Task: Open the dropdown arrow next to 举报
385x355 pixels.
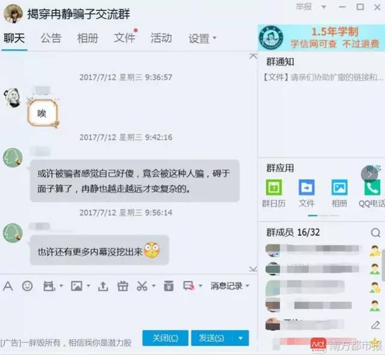Action: click(x=325, y=7)
